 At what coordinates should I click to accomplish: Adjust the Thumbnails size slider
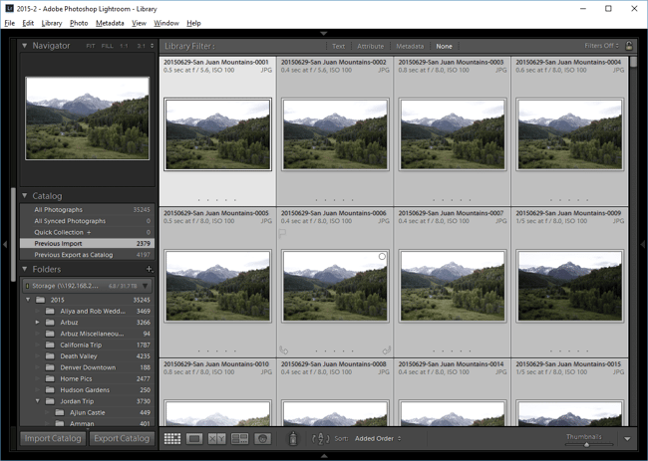pos(587,444)
